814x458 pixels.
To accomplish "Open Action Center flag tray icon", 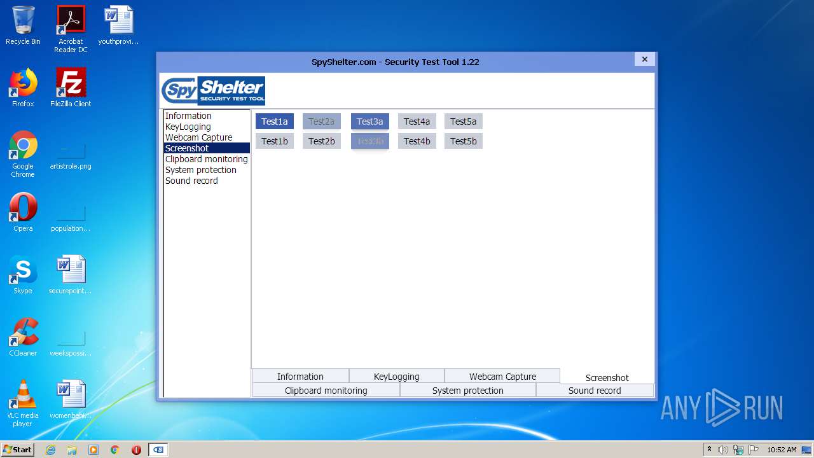I will 753,450.
